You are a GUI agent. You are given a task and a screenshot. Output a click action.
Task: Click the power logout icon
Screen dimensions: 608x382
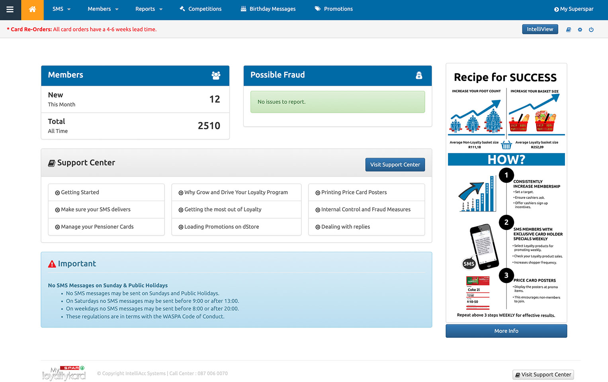[x=591, y=29]
